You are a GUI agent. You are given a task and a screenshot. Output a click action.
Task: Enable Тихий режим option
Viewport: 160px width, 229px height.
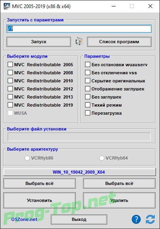87,105
